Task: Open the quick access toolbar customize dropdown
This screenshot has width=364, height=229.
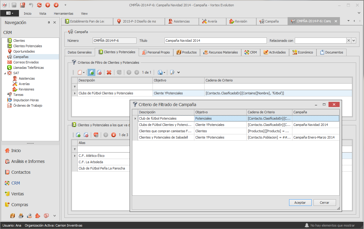Action: [x=66, y=5]
